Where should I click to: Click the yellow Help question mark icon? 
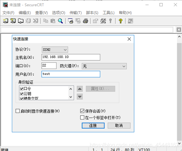121,21
